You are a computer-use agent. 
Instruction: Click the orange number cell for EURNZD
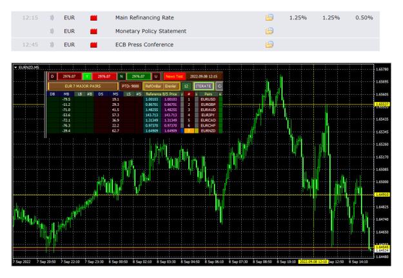[x=189, y=131]
